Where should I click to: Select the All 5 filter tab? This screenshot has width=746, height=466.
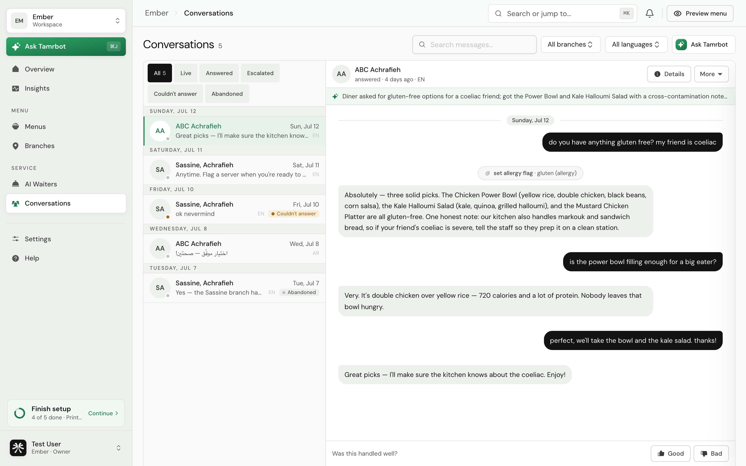pos(160,73)
